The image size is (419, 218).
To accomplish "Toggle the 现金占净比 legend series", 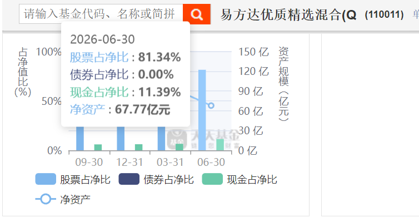I will point(240,179).
